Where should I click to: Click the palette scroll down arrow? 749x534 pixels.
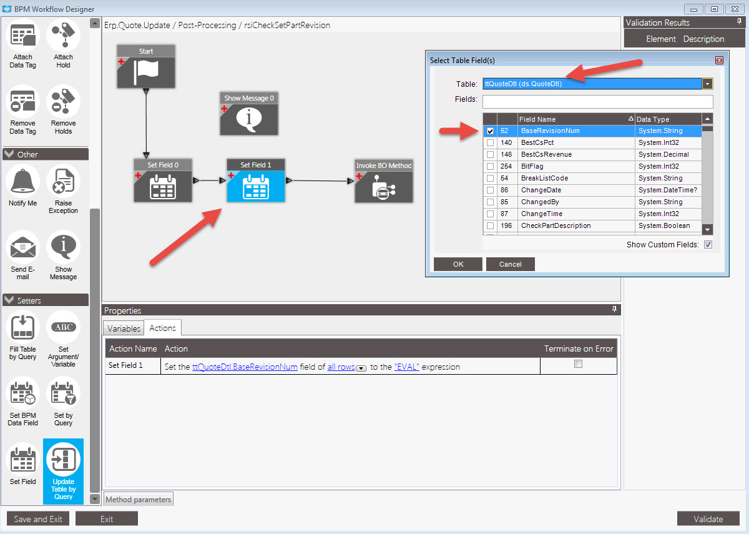tap(95, 499)
